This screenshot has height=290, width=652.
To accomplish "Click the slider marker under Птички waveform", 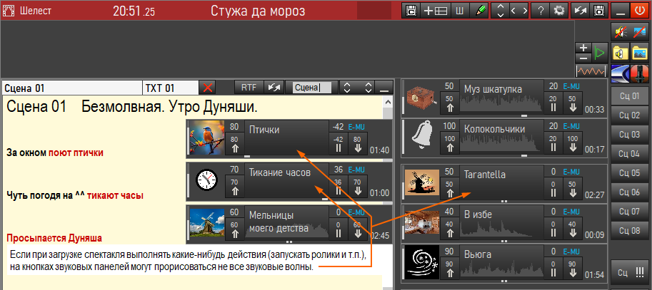I will [247, 157].
